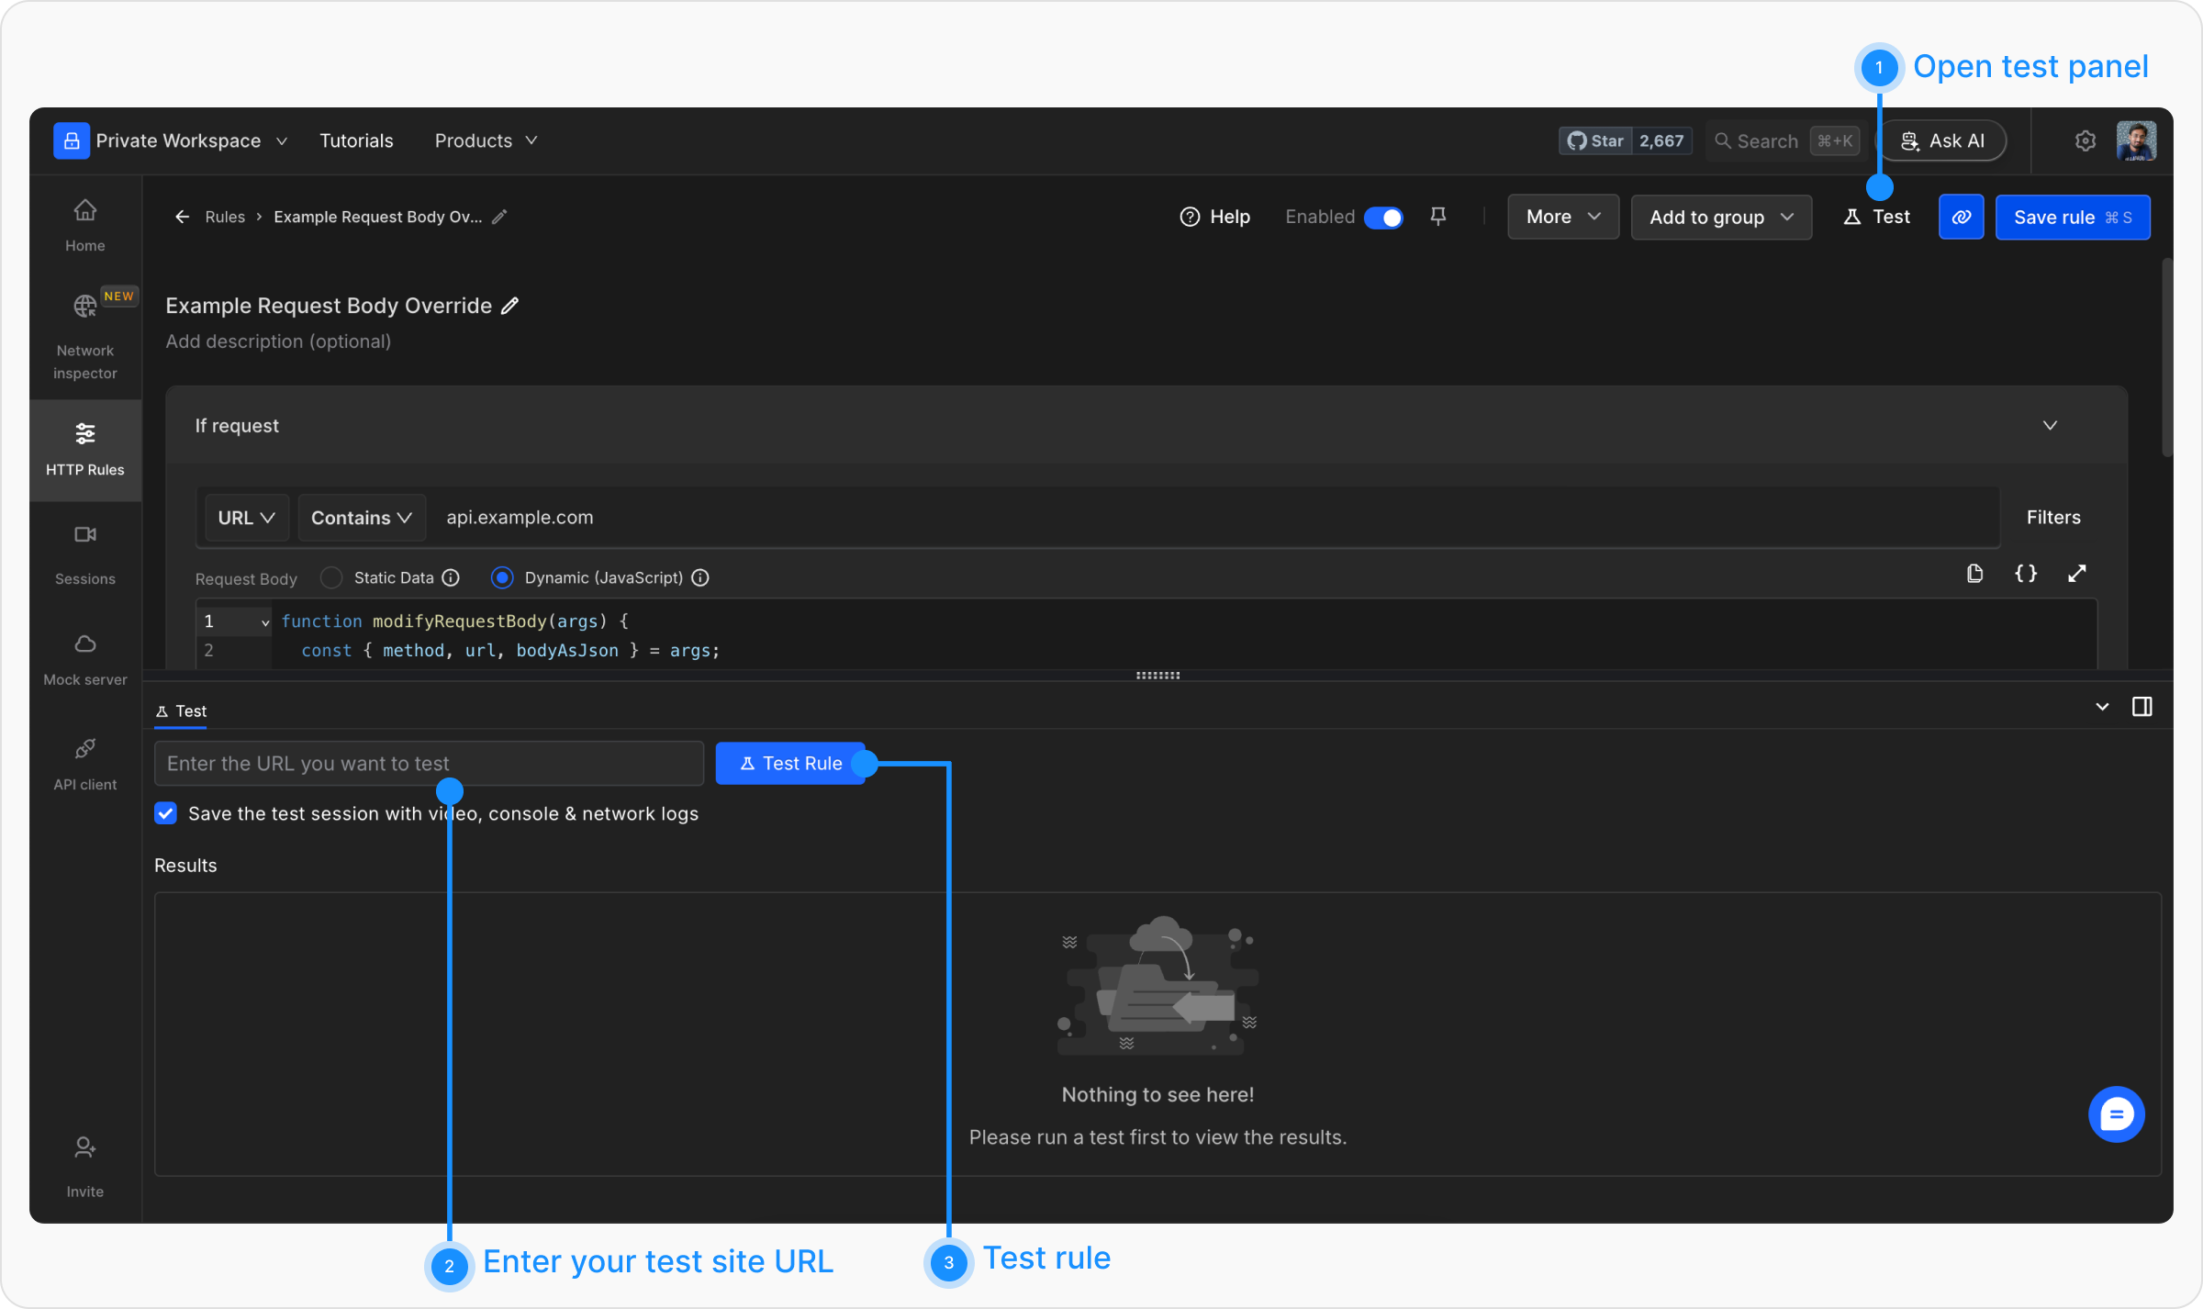Click the Test Rule button
This screenshot has width=2203, height=1309.
tap(790, 764)
